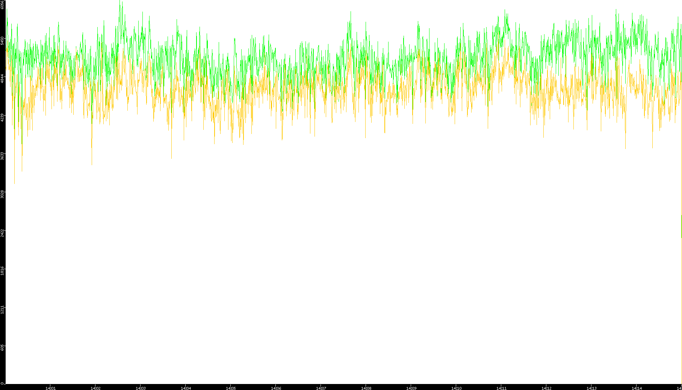Viewport: 682px width, 390px height.
Task: Pick the 14:07 time axis marker
Action: [321, 388]
